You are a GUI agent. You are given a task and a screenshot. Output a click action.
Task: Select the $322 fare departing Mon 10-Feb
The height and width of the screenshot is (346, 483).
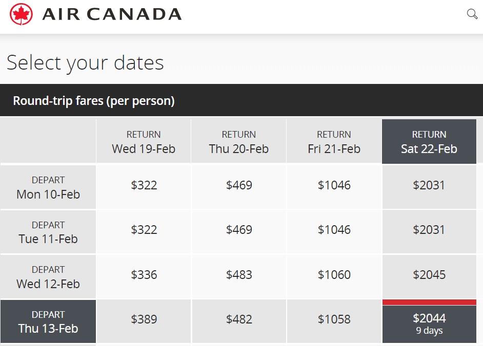click(144, 187)
